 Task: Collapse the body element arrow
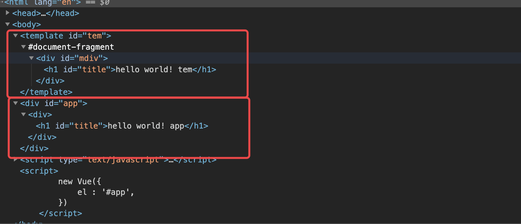pos(8,24)
